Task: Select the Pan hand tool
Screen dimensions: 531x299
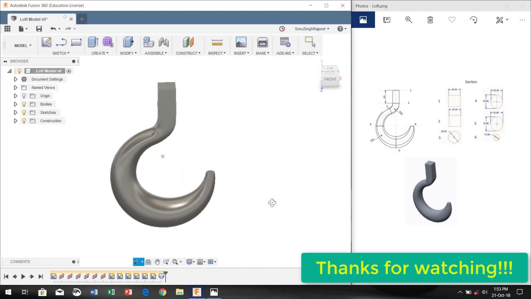Action: click(157, 262)
